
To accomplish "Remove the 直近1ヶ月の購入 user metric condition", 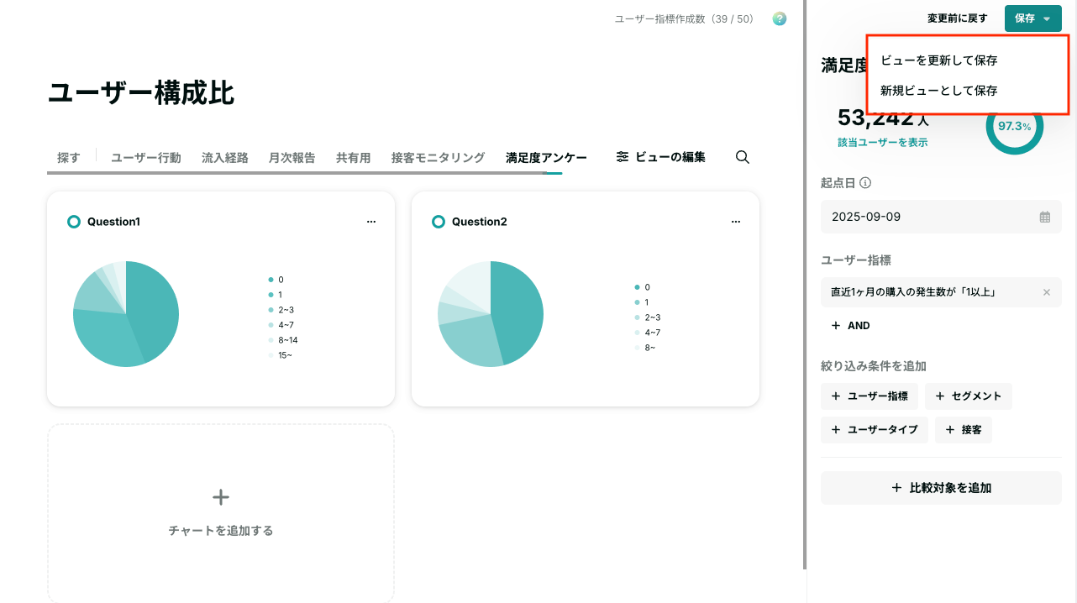I will pyautogui.click(x=1047, y=292).
